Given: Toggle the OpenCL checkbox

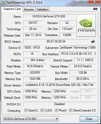Looking at the screenshot, I should [x=26, y=110].
